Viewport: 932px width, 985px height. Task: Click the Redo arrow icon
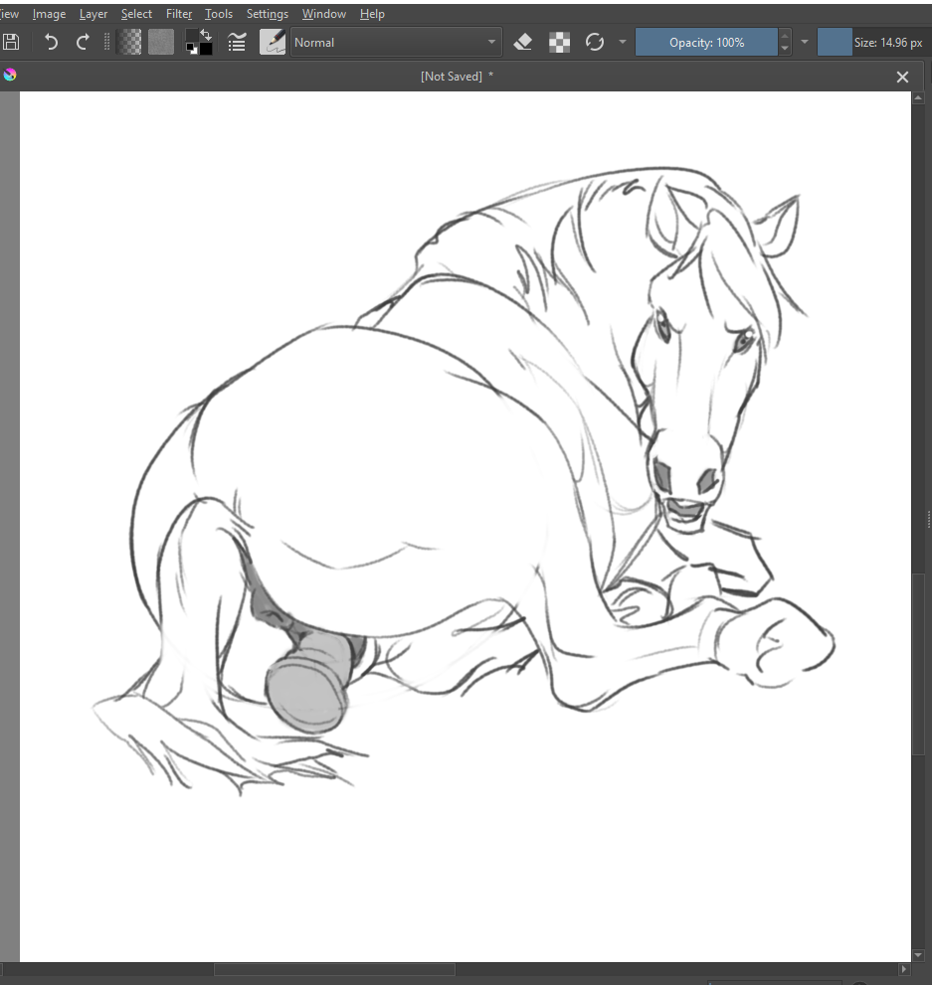[83, 42]
